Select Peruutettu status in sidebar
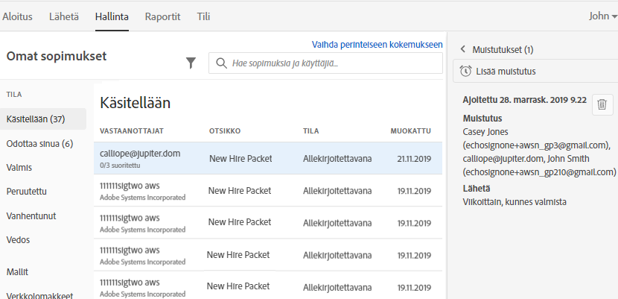This screenshot has width=618, height=299. (x=26, y=192)
